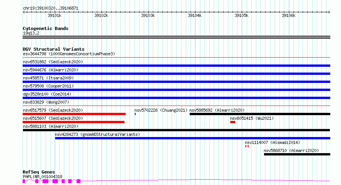Image resolution: width=341 pixels, height=185 pixels.
Task: Click the black bar under nsv5885692
Action: click(260, 114)
